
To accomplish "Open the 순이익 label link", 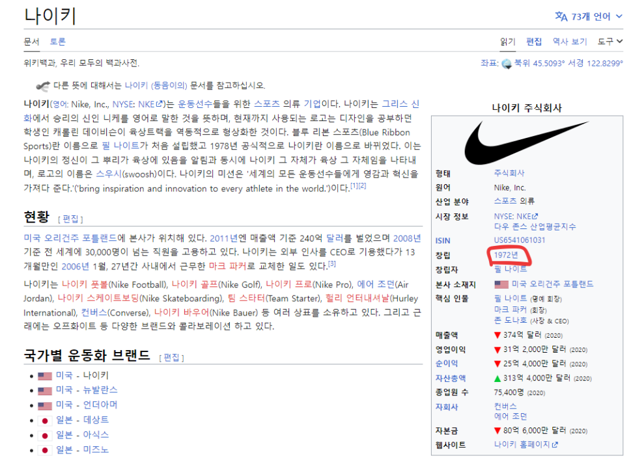I will tap(447, 364).
